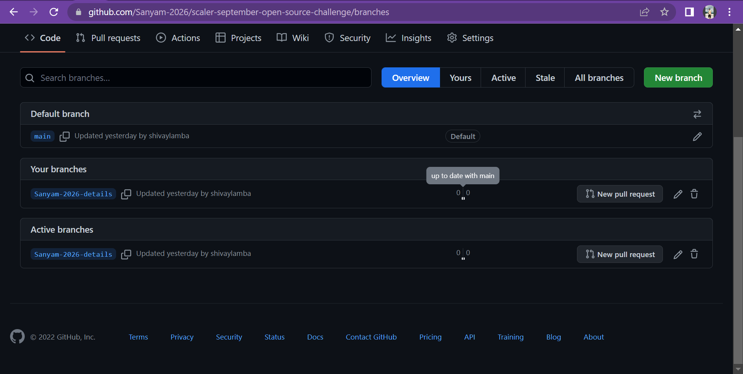743x374 pixels.
Task: Open the main branch link
Action: pos(42,136)
